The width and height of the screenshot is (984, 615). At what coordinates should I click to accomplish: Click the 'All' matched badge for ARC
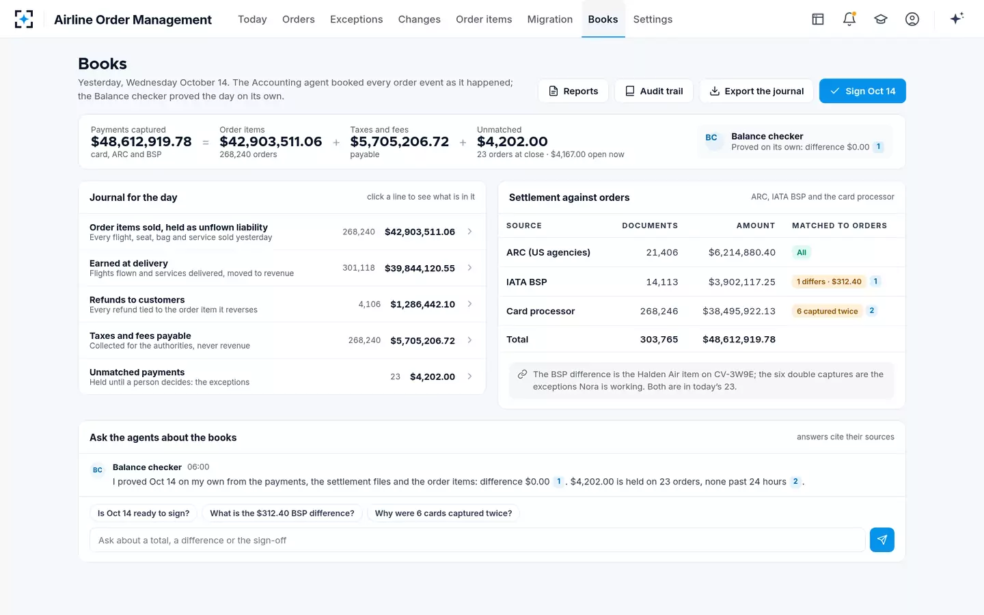click(802, 252)
